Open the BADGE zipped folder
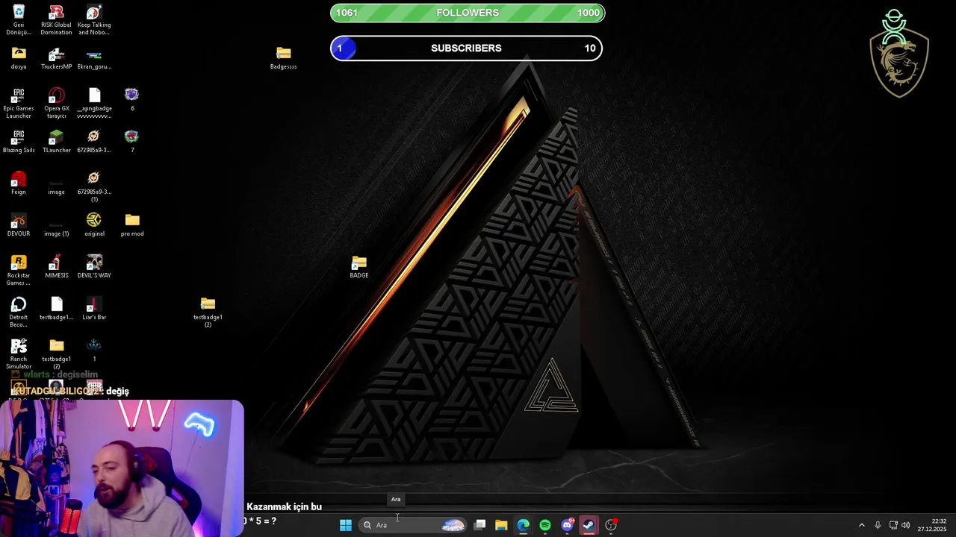The height and width of the screenshot is (537, 956). 359,267
